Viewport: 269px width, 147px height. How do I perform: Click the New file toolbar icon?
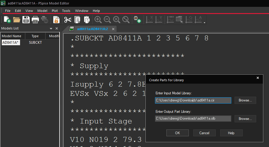point(7,20)
